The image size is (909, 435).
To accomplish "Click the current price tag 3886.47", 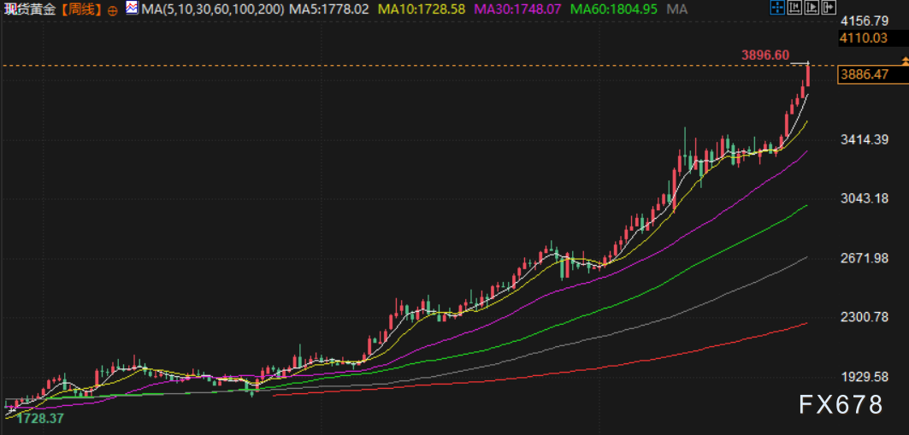I will click(x=865, y=74).
